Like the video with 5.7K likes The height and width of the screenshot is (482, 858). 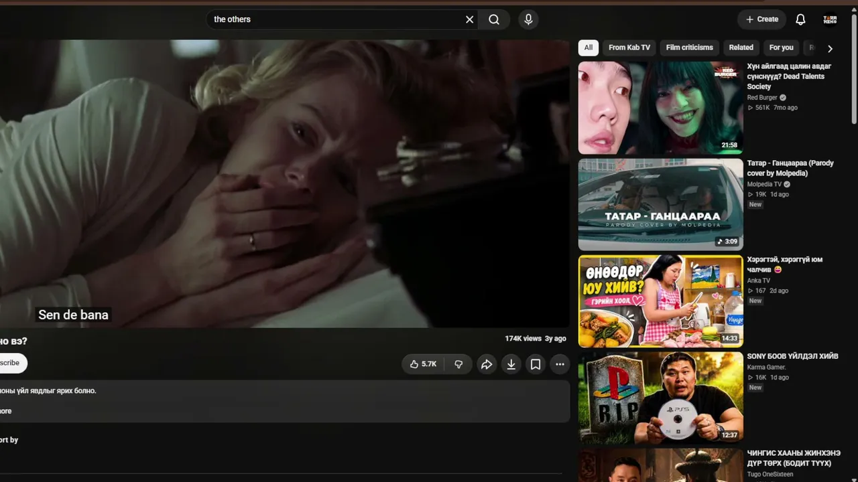(x=424, y=364)
